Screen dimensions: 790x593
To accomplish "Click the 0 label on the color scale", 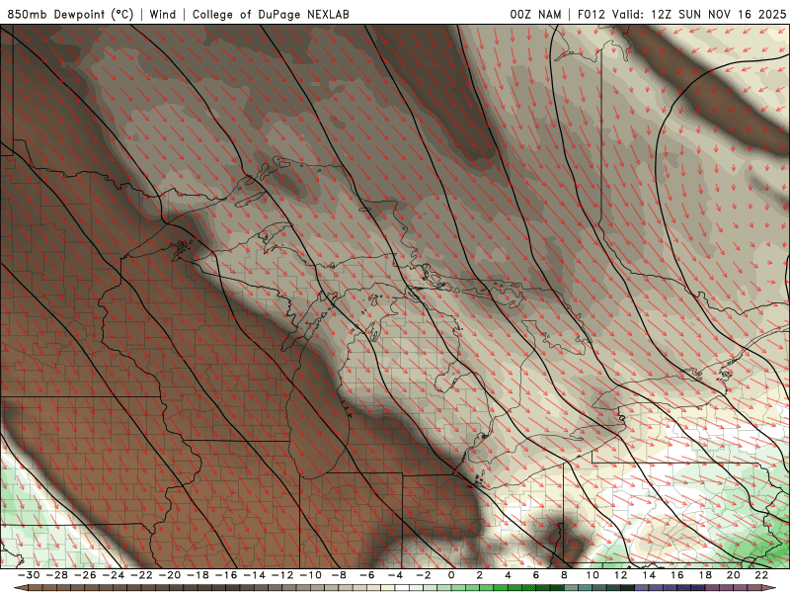I will tap(451, 575).
